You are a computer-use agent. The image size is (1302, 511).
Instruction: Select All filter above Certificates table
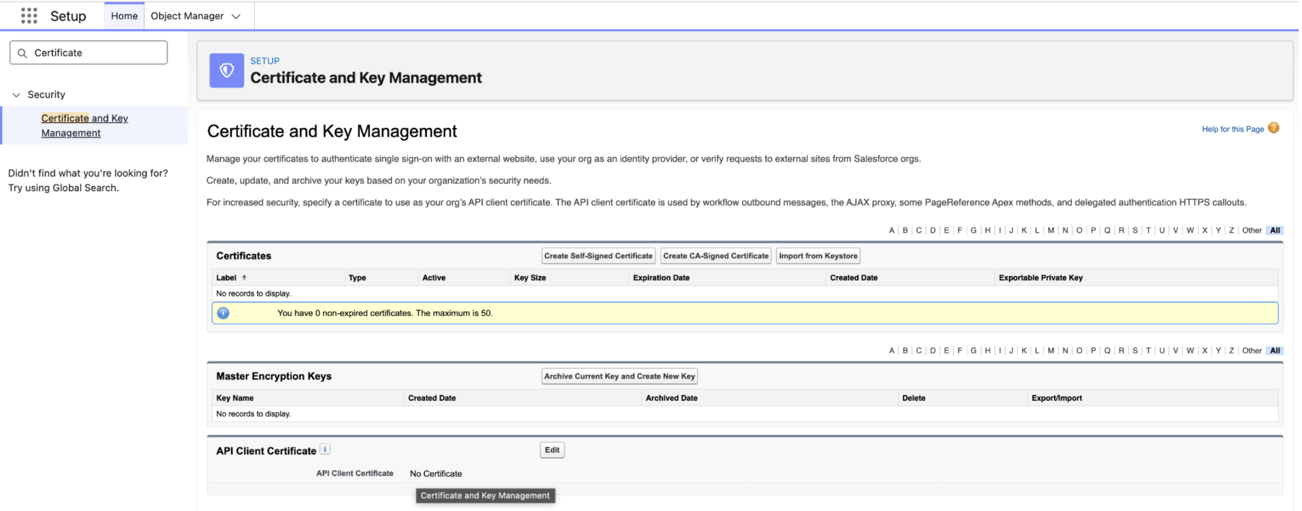(1275, 230)
